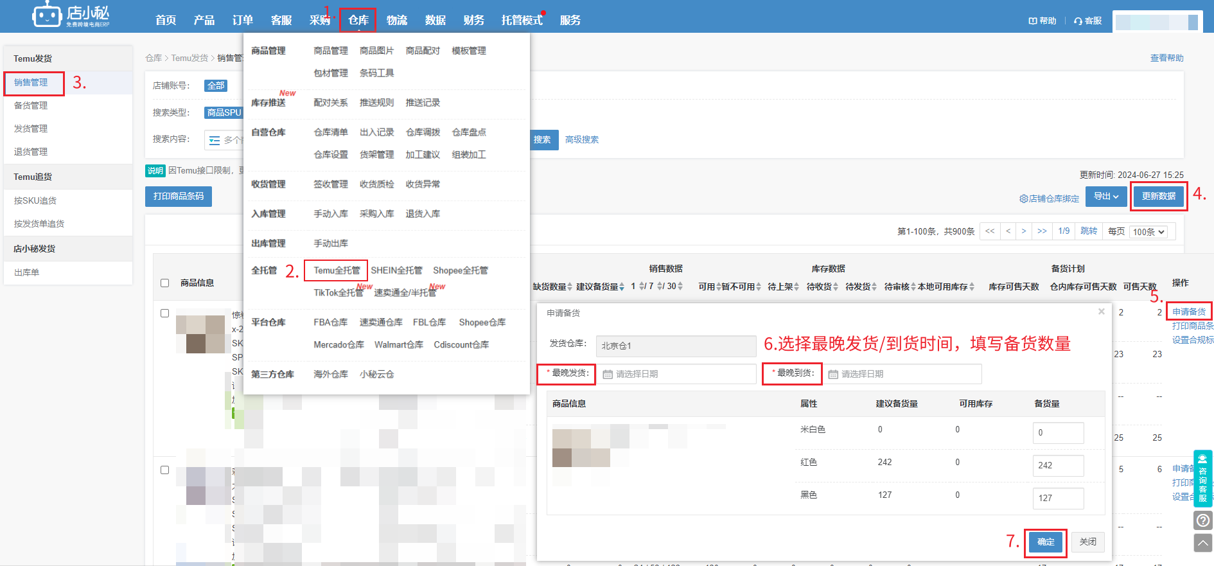Confirm the dialog with 确定
Viewport: 1214px width, 566px height.
[1046, 542]
